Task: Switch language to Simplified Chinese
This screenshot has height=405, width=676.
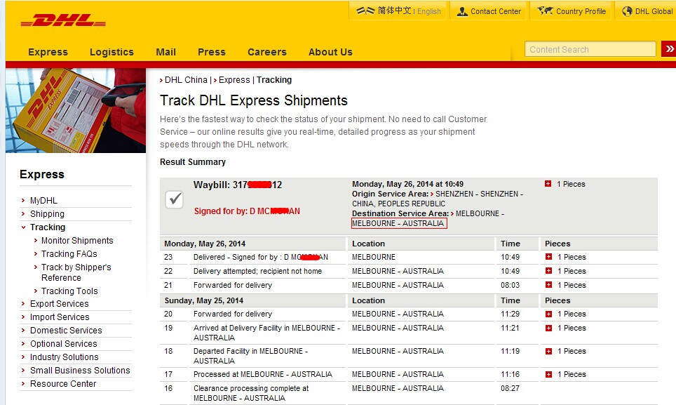Action: (x=394, y=11)
